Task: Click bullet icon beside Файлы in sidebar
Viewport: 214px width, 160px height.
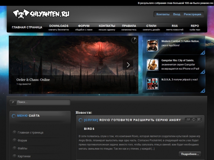Action: pyautogui.click(x=14, y=148)
